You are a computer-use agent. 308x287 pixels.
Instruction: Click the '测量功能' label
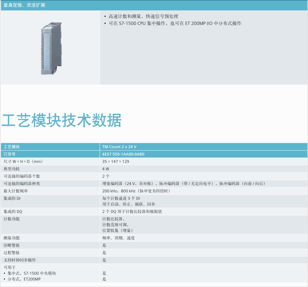pos(12,238)
